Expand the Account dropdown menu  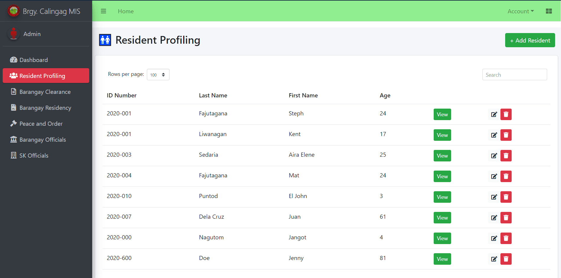[x=520, y=11]
